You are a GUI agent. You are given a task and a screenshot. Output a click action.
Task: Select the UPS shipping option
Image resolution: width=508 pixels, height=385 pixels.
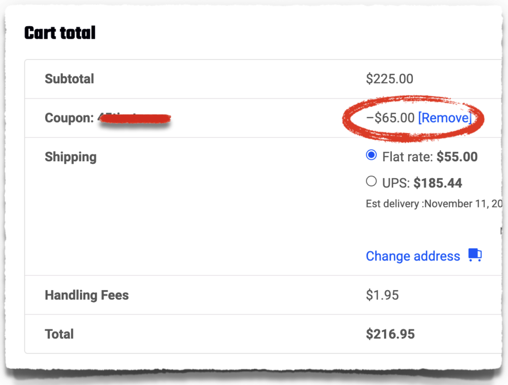pos(371,181)
